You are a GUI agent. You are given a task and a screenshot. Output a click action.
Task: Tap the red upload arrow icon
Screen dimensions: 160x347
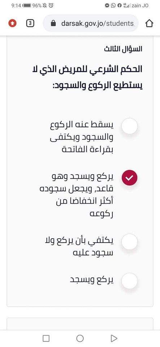pos(13,23)
